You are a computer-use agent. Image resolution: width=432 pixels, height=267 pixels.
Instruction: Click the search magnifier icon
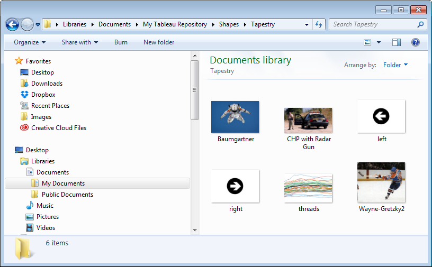click(420, 24)
